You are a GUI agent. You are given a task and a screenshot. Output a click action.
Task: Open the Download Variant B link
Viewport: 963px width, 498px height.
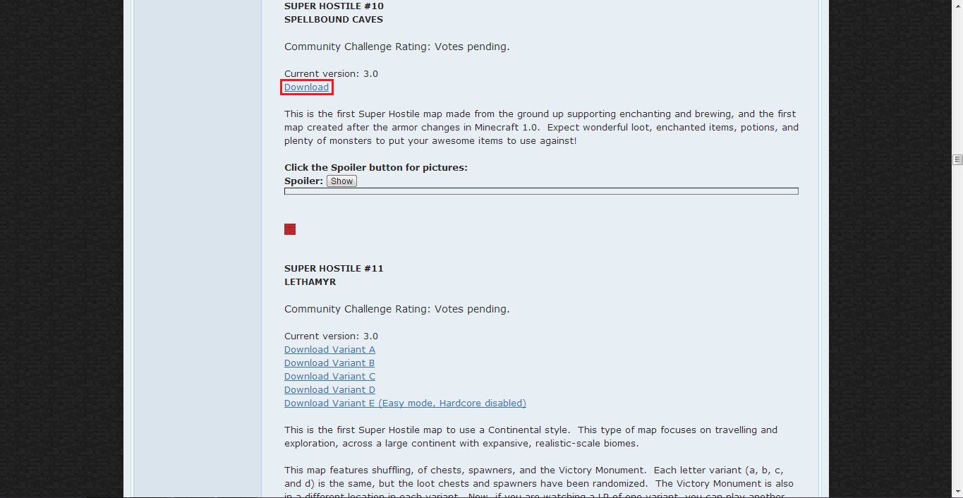pyautogui.click(x=329, y=363)
